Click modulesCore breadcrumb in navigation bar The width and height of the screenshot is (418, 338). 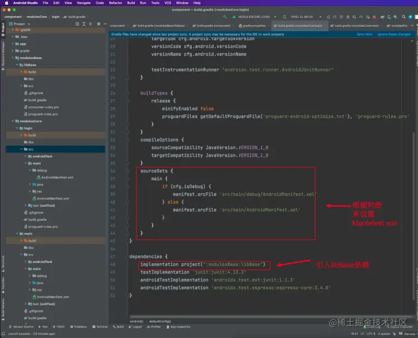tap(37, 17)
